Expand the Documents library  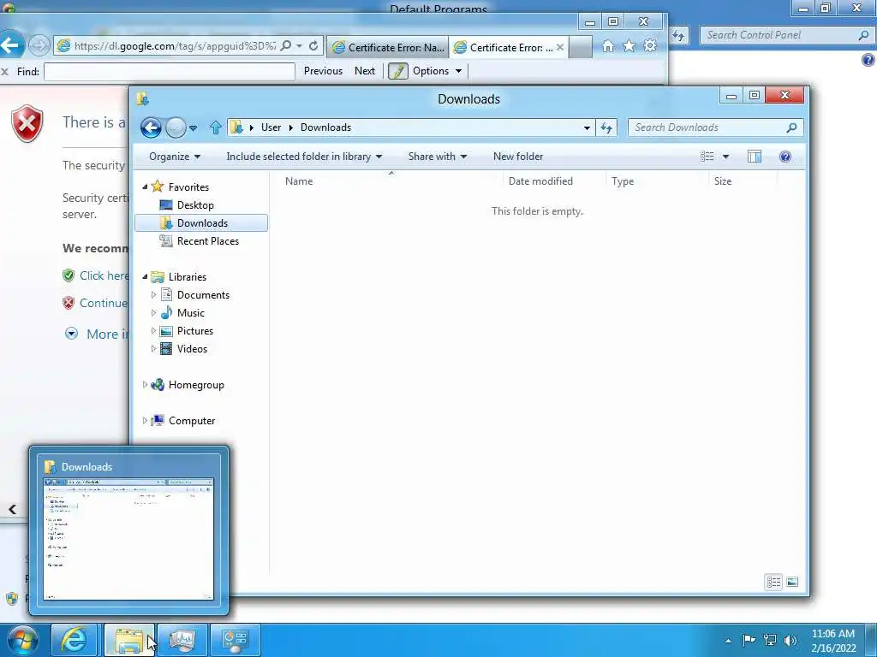154,294
